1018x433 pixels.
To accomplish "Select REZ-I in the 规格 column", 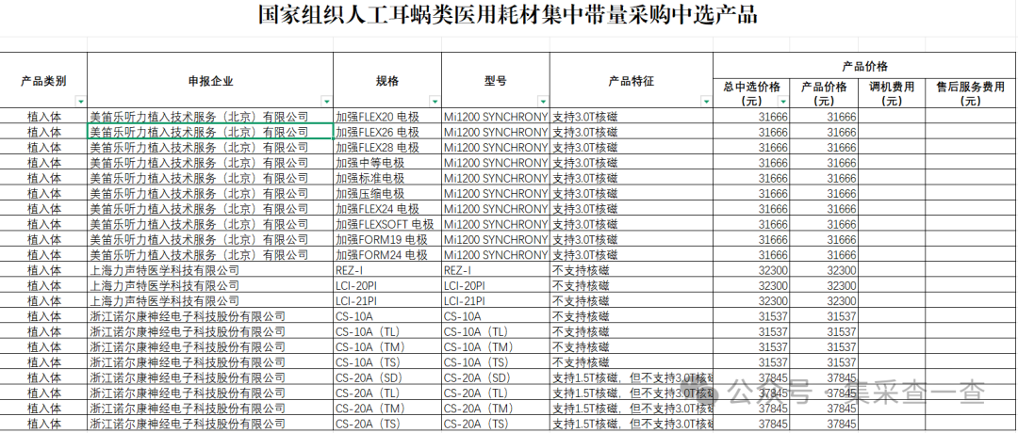I will coord(387,269).
